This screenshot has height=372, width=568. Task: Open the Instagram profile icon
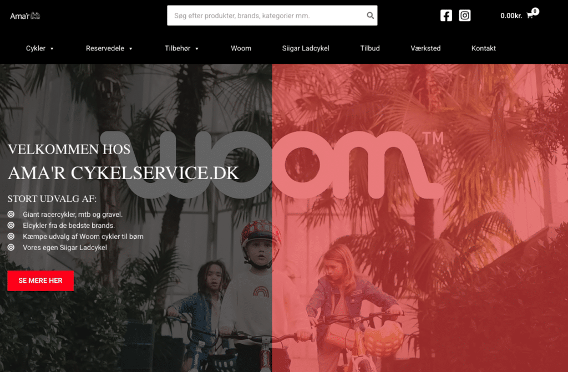coord(465,16)
